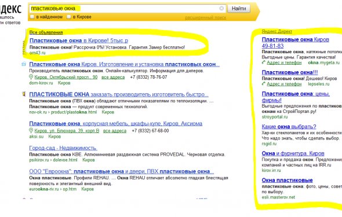This screenshot has height=217, width=342.
Task: Open the 'расширенный поиск' link
Action: click(205, 17)
